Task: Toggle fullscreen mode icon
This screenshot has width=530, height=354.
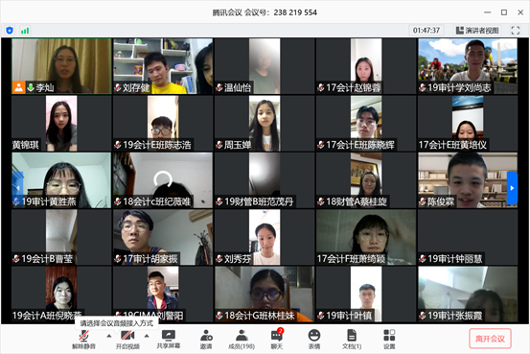Action: coord(515,31)
